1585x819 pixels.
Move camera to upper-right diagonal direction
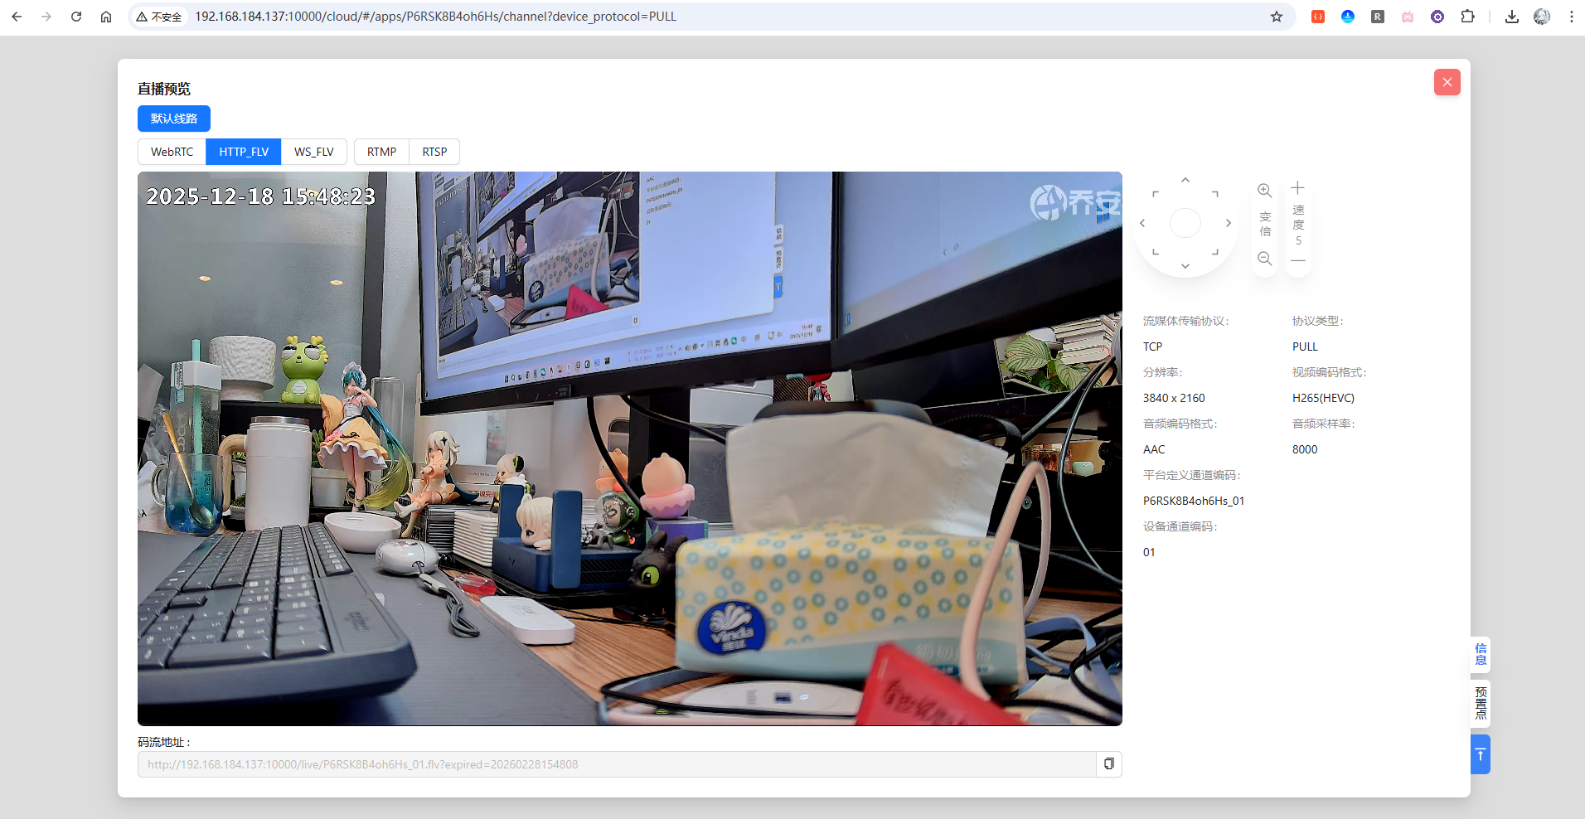[1215, 194]
